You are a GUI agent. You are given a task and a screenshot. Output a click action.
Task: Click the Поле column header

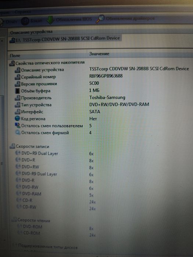15,55
